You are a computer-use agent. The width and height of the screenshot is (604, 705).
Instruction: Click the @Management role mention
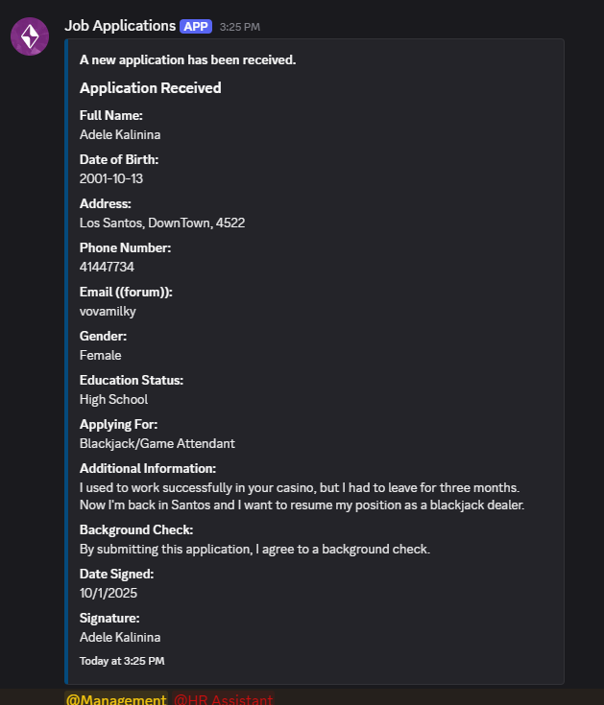tap(116, 699)
